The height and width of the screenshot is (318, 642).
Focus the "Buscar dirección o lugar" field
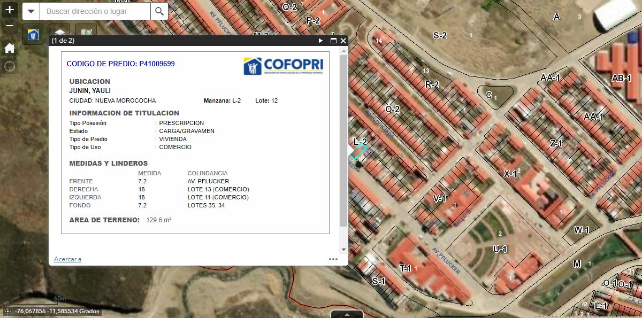[95, 11]
